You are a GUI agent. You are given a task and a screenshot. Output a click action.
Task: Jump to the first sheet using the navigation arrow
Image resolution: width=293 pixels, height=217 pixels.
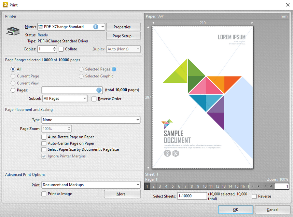tap(265, 186)
